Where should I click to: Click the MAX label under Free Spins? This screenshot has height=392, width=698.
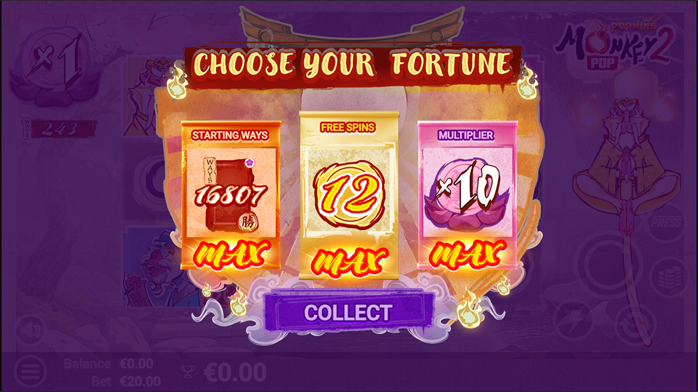(x=349, y=262)
